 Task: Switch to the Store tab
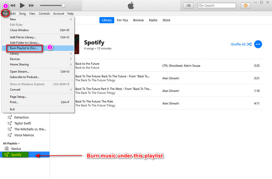tap(166, 20)
